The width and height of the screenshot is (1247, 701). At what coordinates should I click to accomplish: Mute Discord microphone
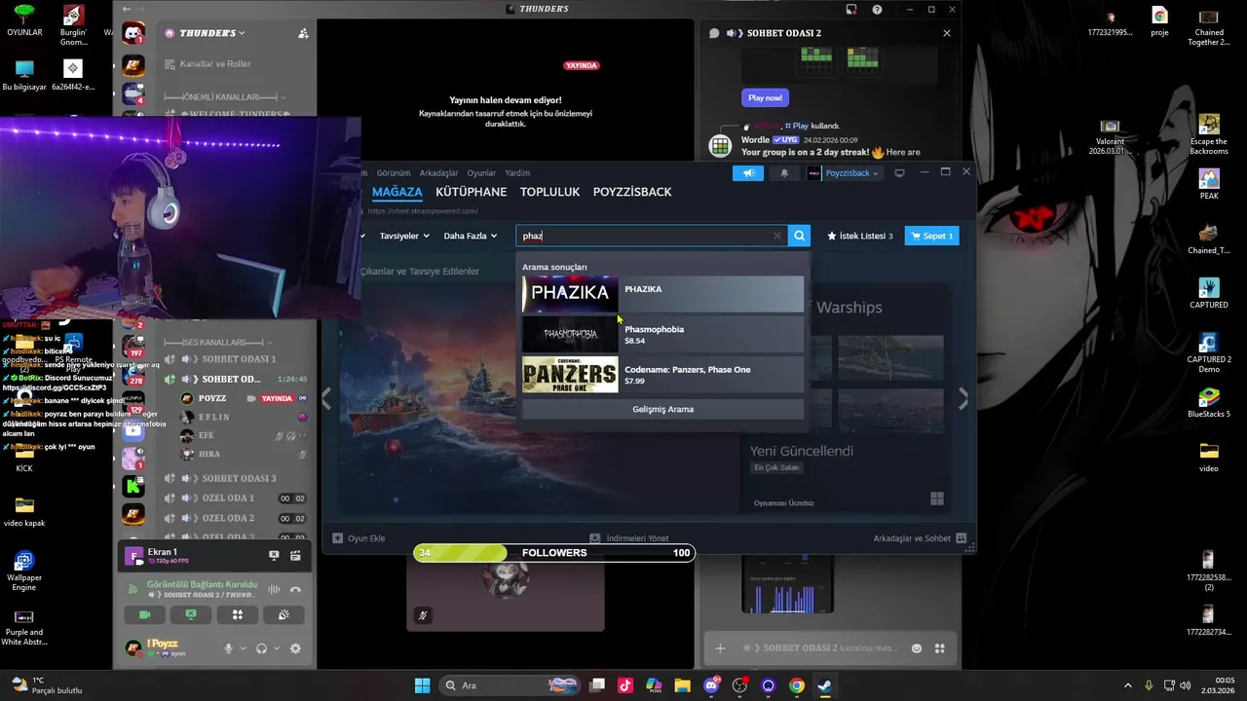click(x=230, y=648)
